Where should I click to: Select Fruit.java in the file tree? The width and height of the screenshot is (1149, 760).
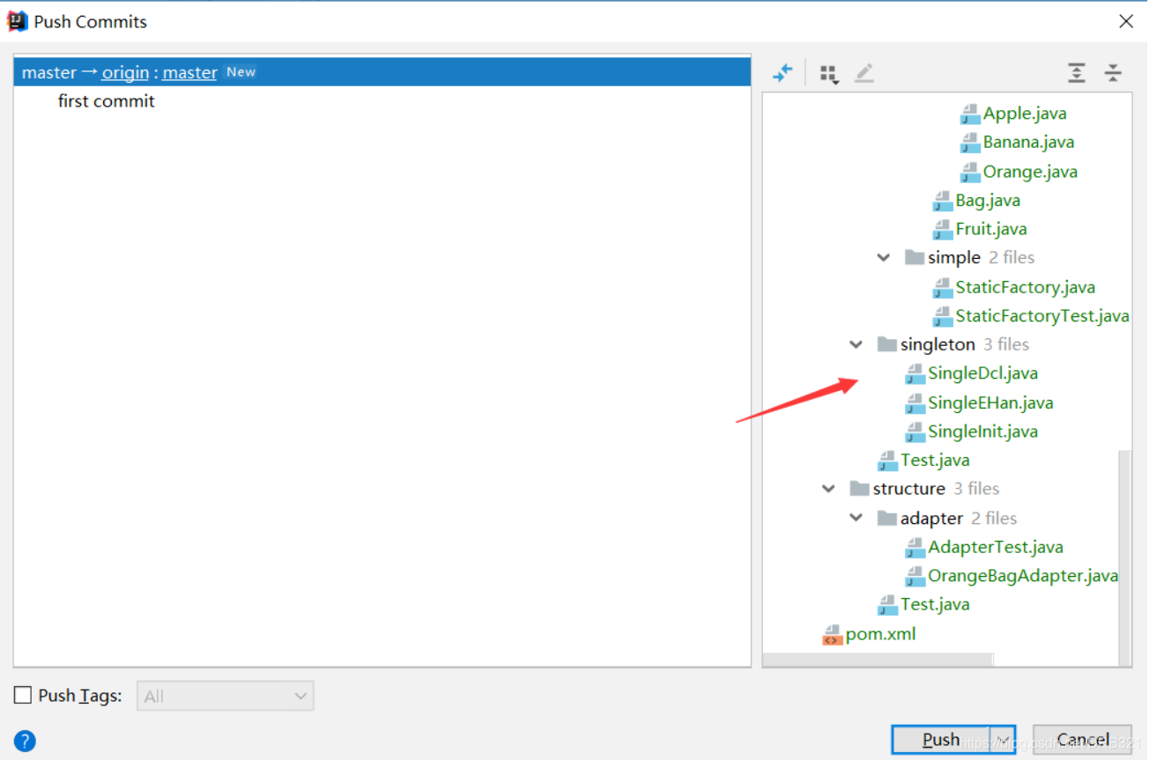991,229
